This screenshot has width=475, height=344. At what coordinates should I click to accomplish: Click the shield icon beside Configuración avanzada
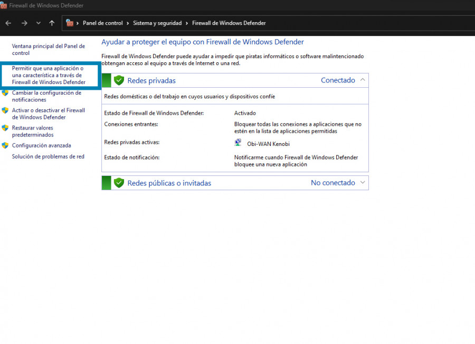pyautogui.click(x=5, y=145)
